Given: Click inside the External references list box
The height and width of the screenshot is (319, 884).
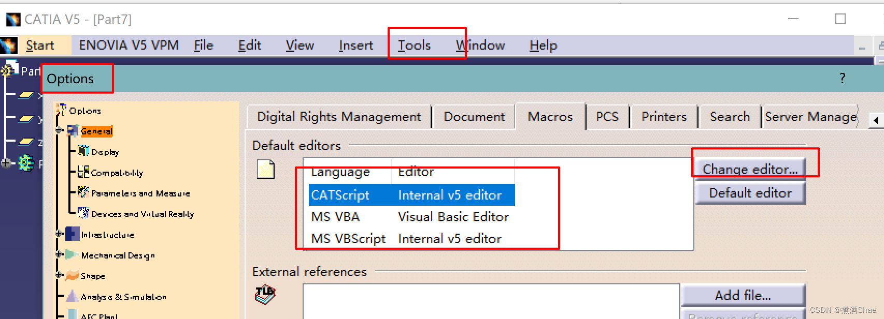Looking at the screenshot, I should tap(491, 301).
